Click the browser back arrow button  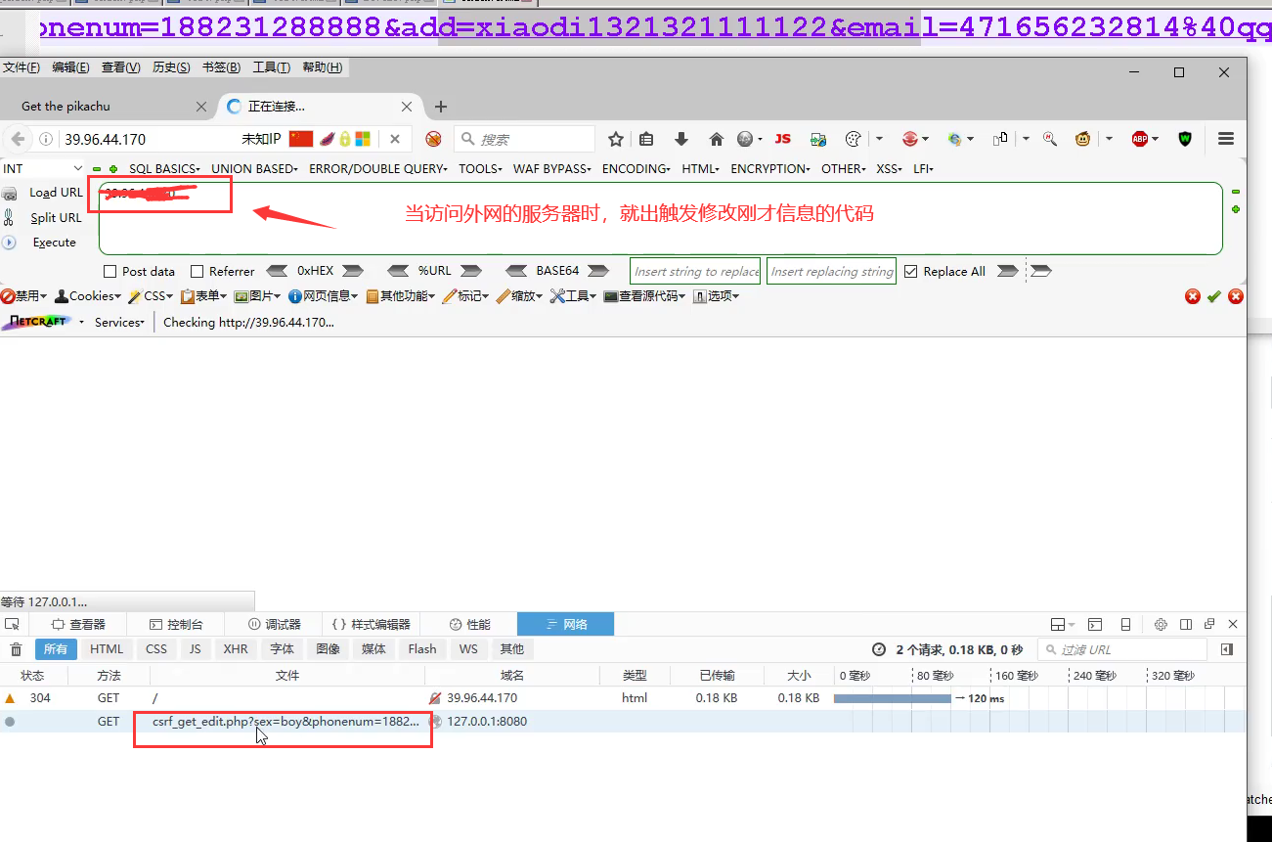[18, 139]
